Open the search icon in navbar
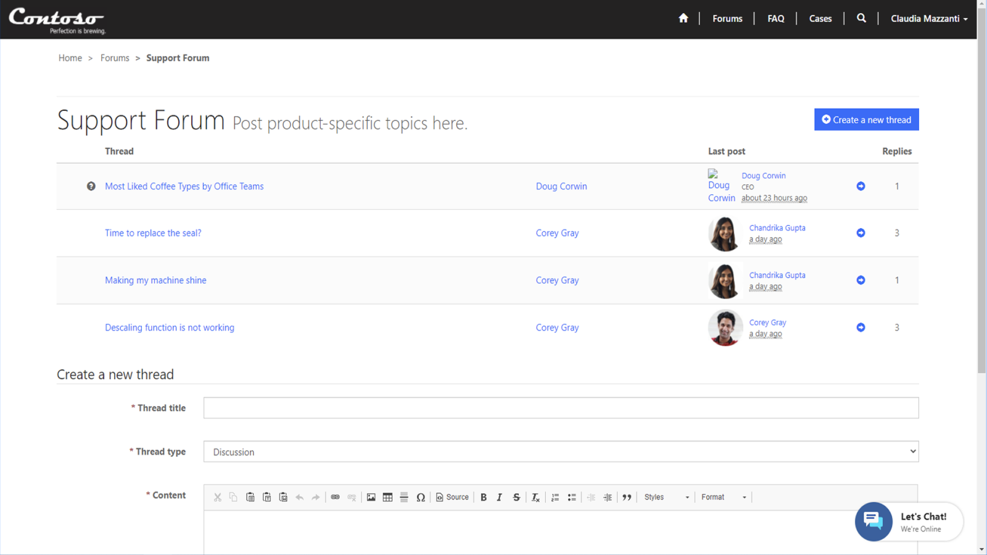 (861, 18)
